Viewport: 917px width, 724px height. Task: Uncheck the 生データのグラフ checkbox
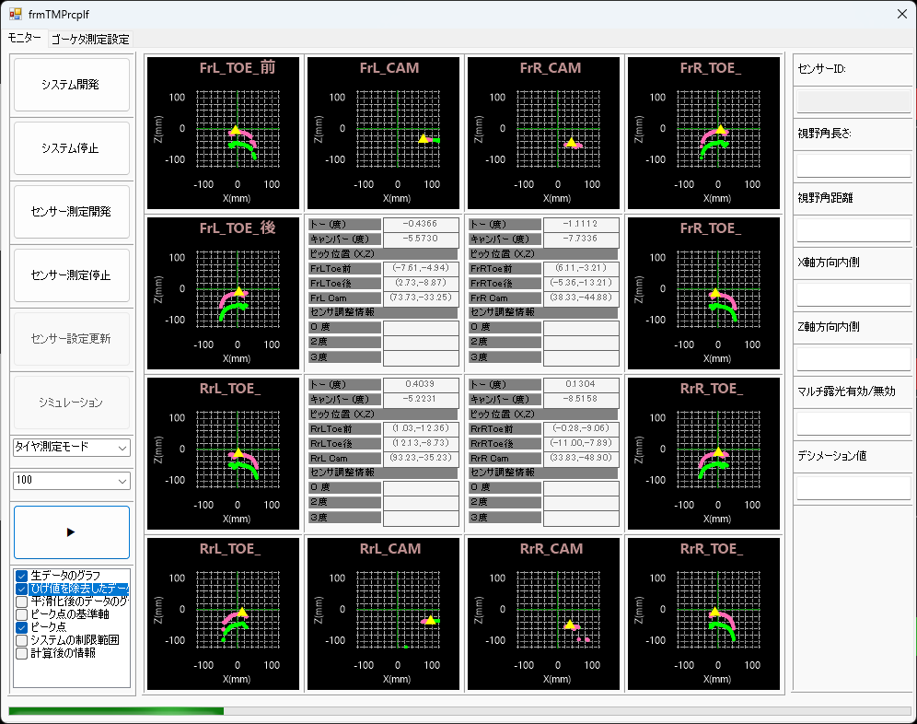(x=22, y=576)
